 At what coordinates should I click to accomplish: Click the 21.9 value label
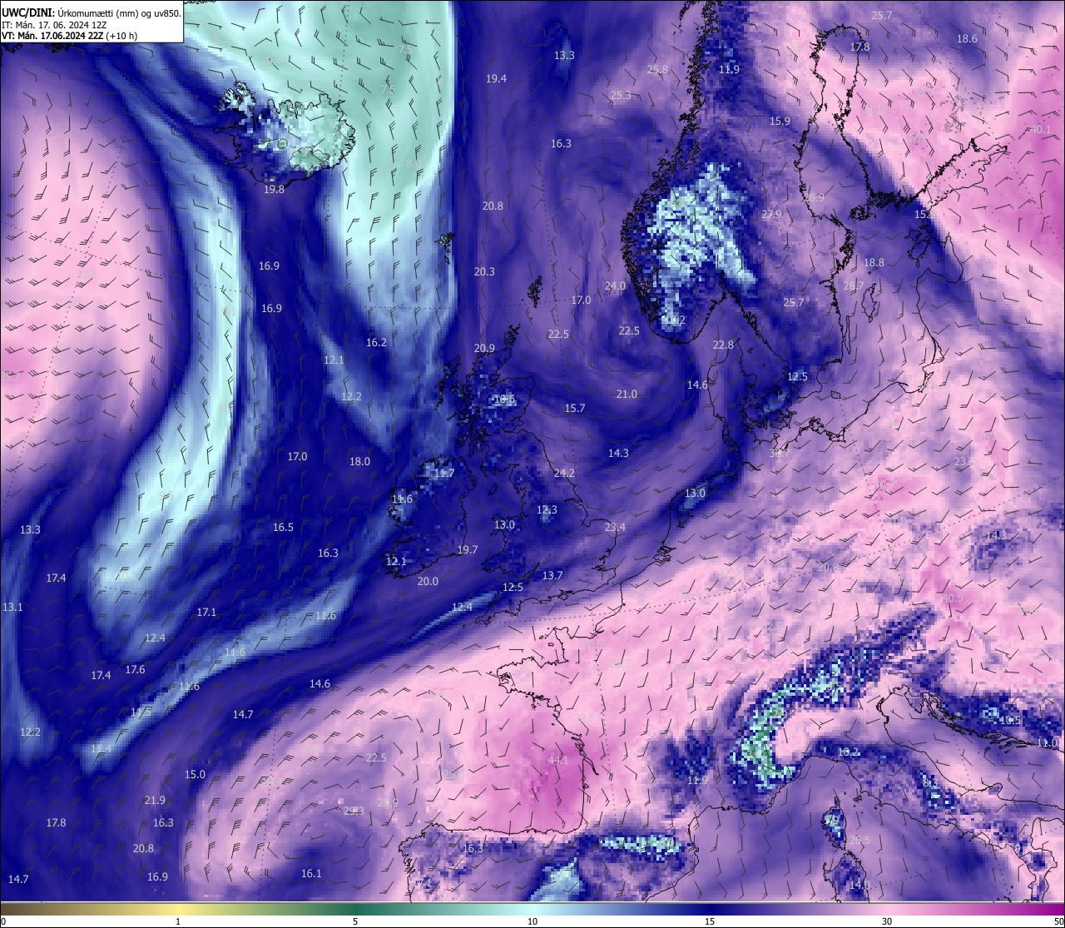click(x=155, y=800)
